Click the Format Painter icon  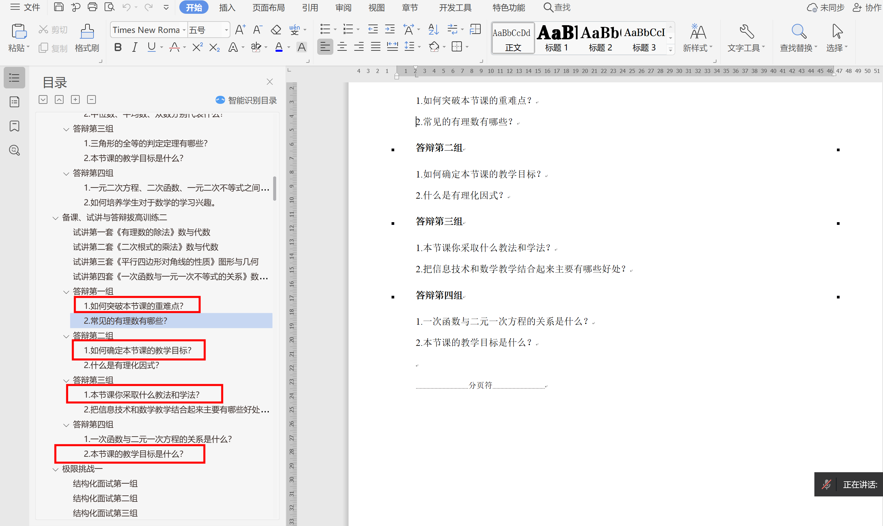(86, 32)
